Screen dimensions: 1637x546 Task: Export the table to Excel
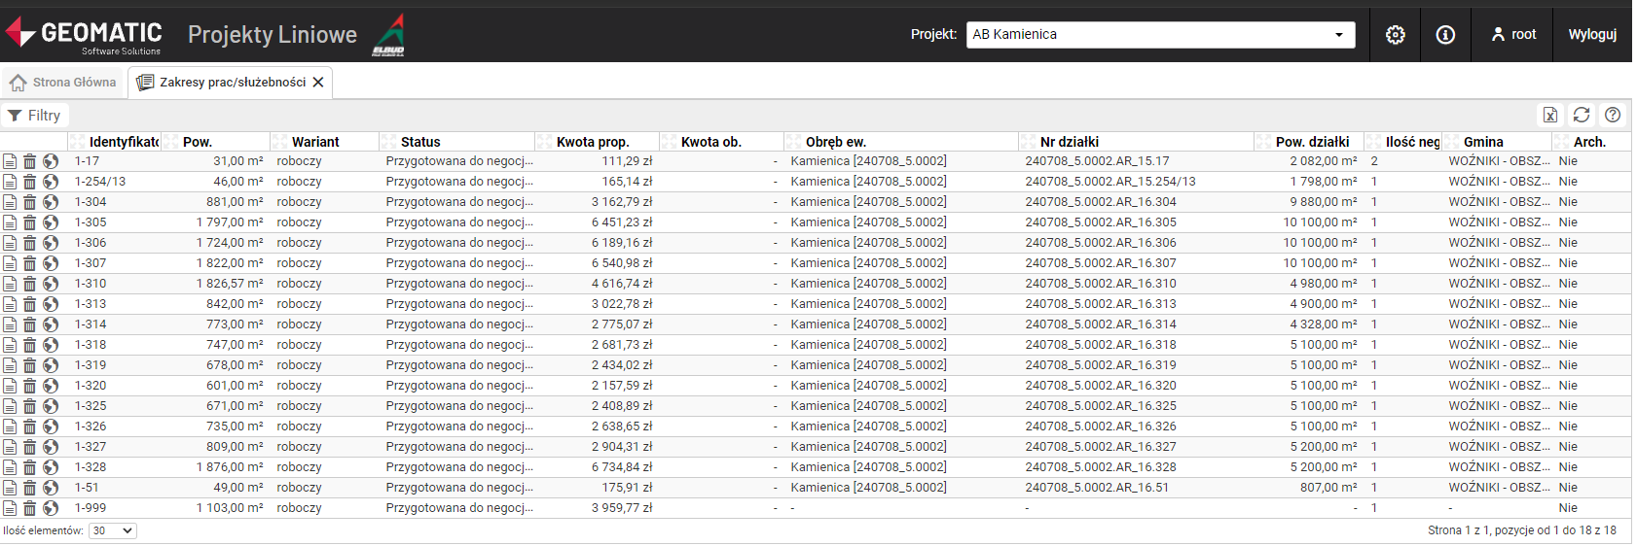pyautogui.click(x=1550, y=115)
